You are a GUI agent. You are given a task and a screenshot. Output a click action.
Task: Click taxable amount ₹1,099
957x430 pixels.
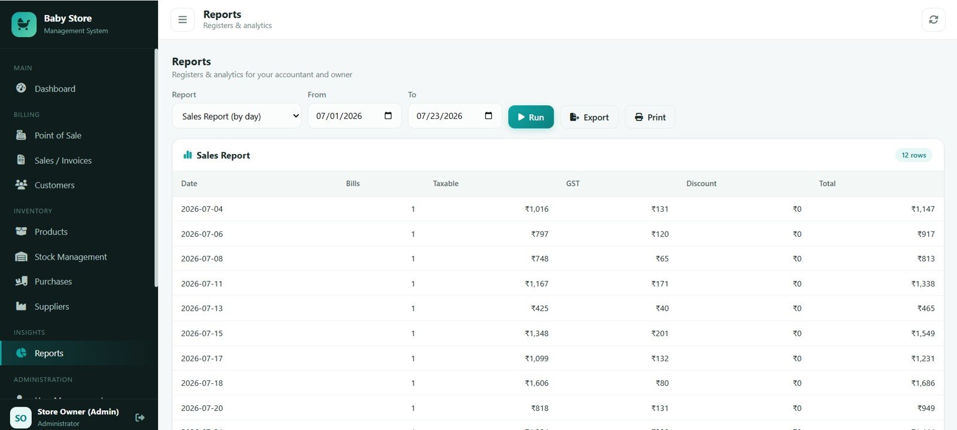[x=537, y=358]
